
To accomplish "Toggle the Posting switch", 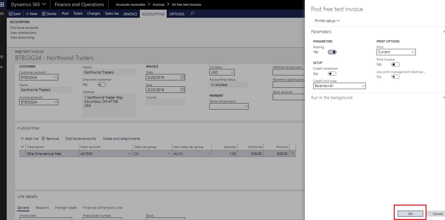I will point(332,52).
